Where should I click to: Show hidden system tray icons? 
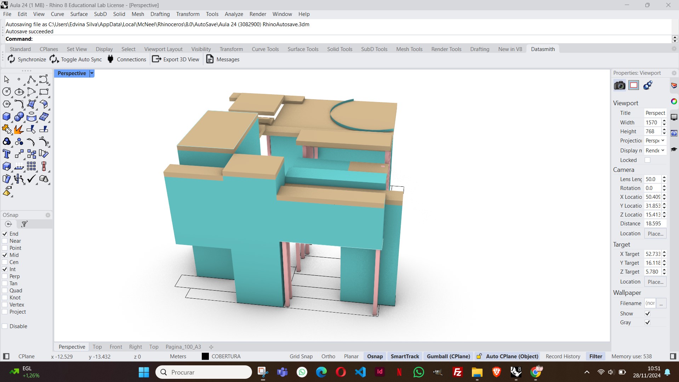(587, 372)
